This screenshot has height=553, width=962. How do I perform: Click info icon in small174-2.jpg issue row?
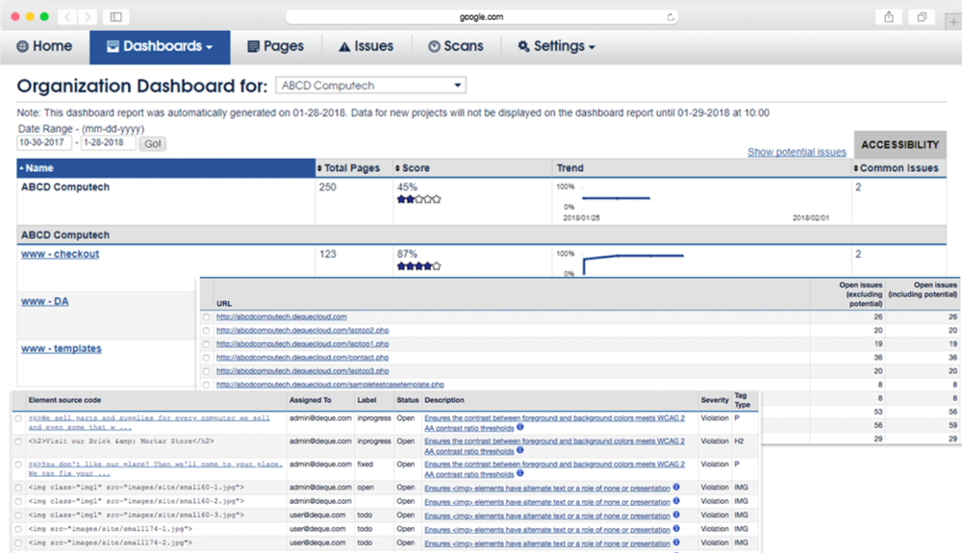pos(676,542)
